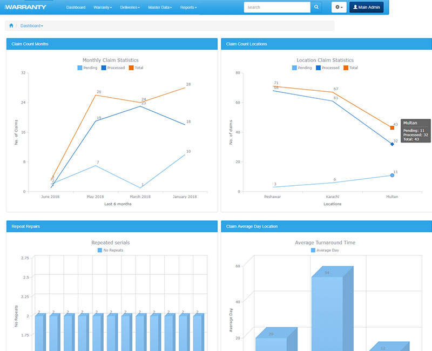Click the blue diamond Processed marker at Multan

pyautogui.click(x=392, y=144)
